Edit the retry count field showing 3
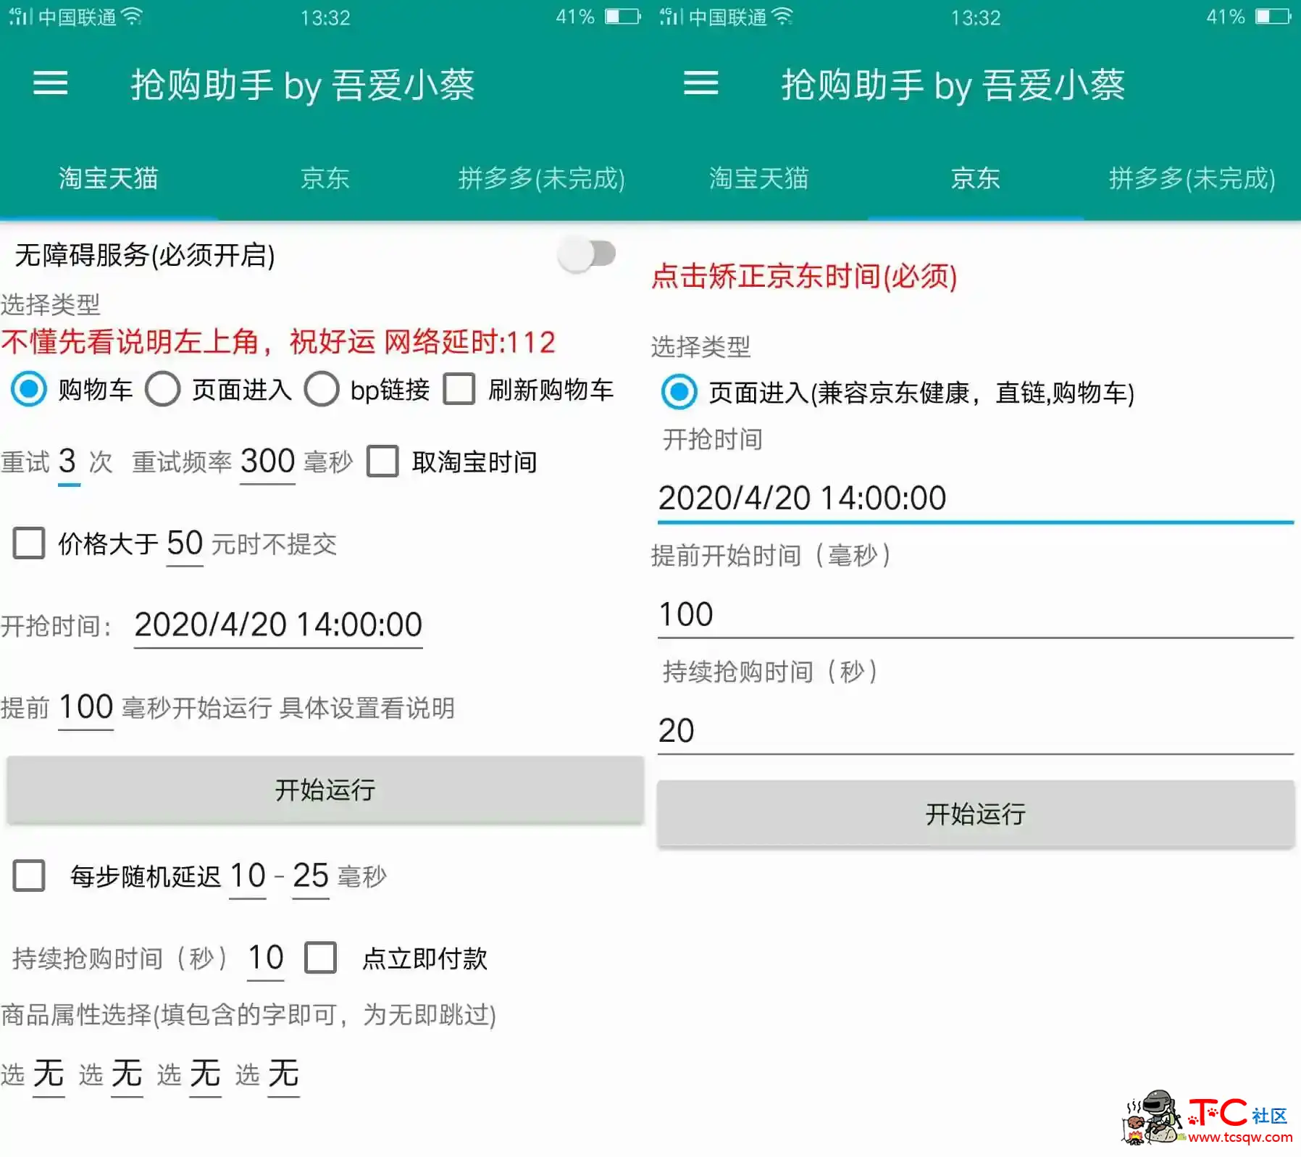 pos(68,462)
